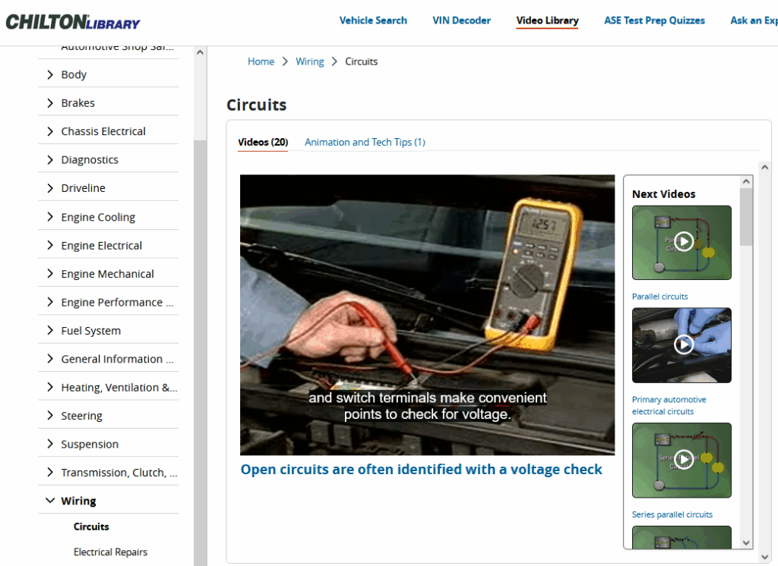Open the Series parallel circuits link
The image size is (778, 566).
(672, 514)
